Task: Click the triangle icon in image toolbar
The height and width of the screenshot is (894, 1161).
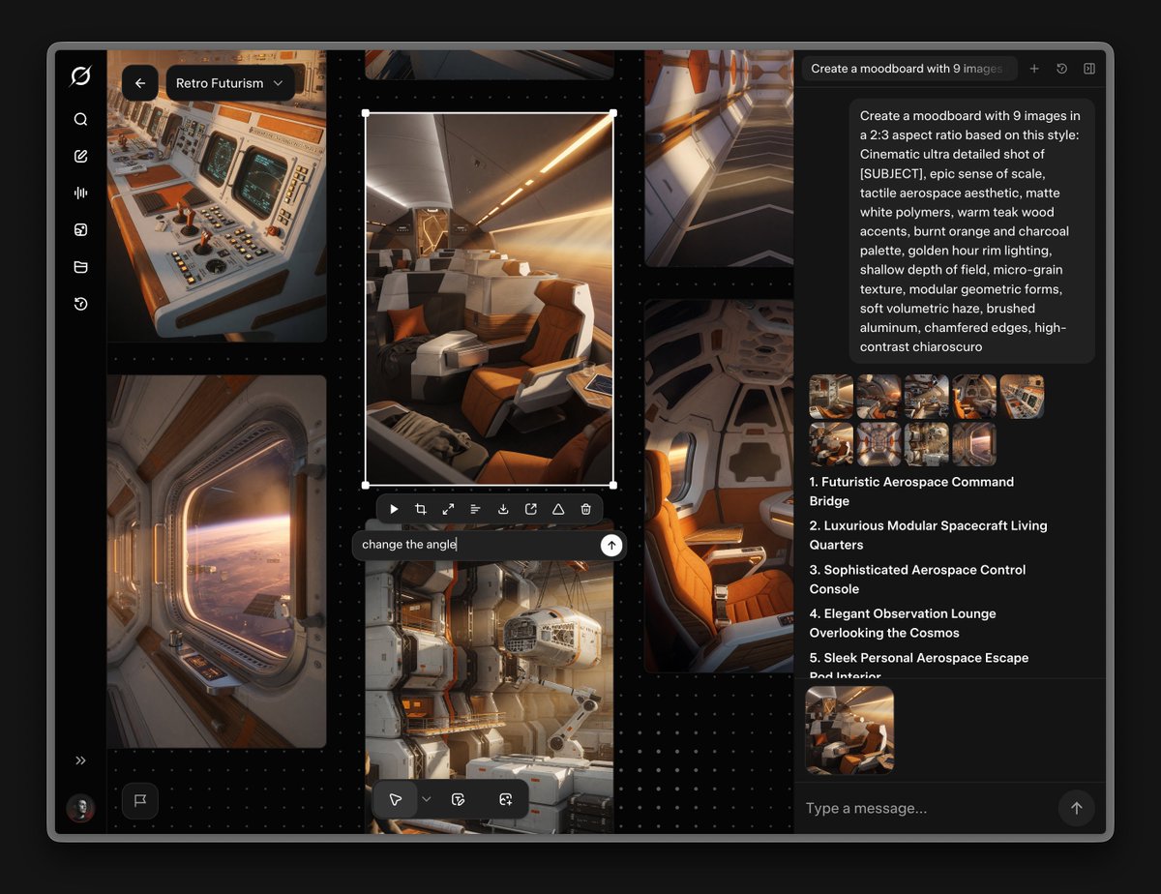Action: pyautogui.click(x=558, y=509)
